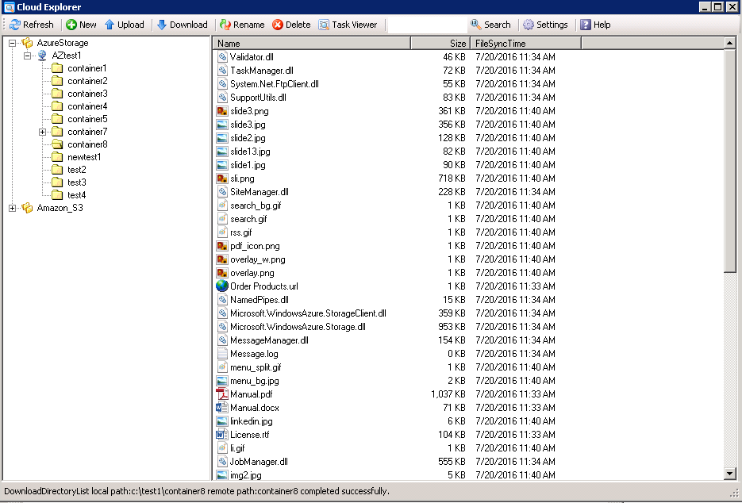Image resolution: width=742 pixels, height=503 pixels.
Task: Select the pdf_icon.png file
Action: coord(255,246)
